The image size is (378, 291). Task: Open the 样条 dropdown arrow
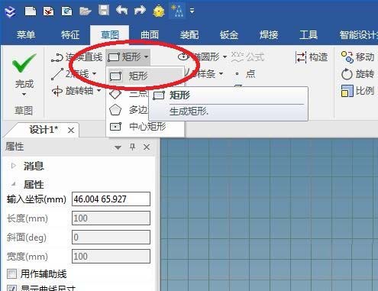click(x=221, y=74)
